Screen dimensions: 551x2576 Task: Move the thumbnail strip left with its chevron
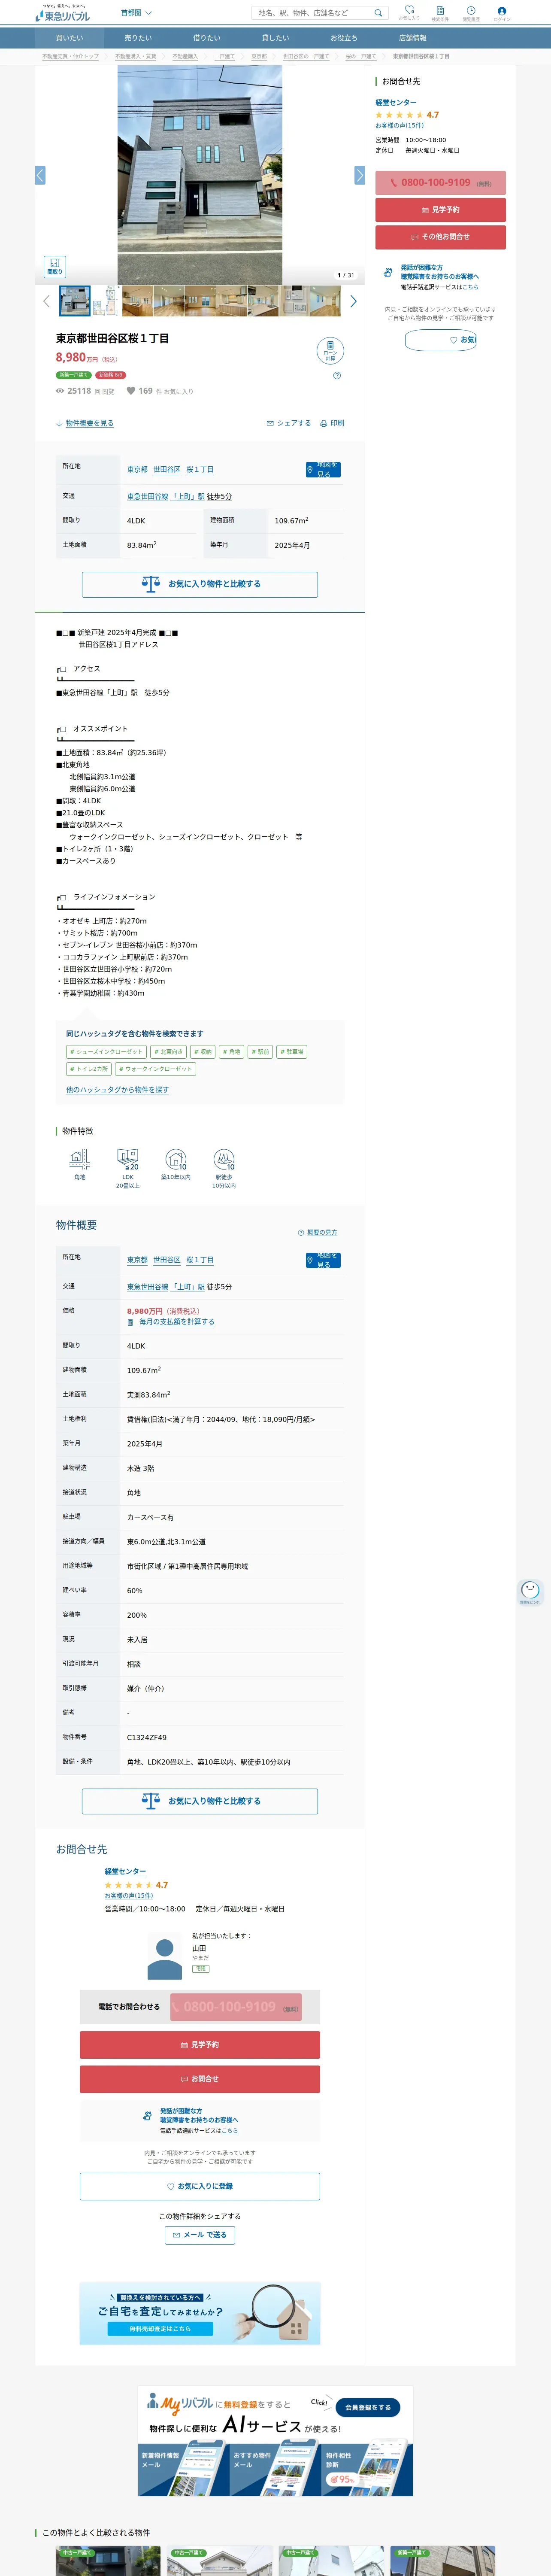pyautogui.click(x=46, y=301)
